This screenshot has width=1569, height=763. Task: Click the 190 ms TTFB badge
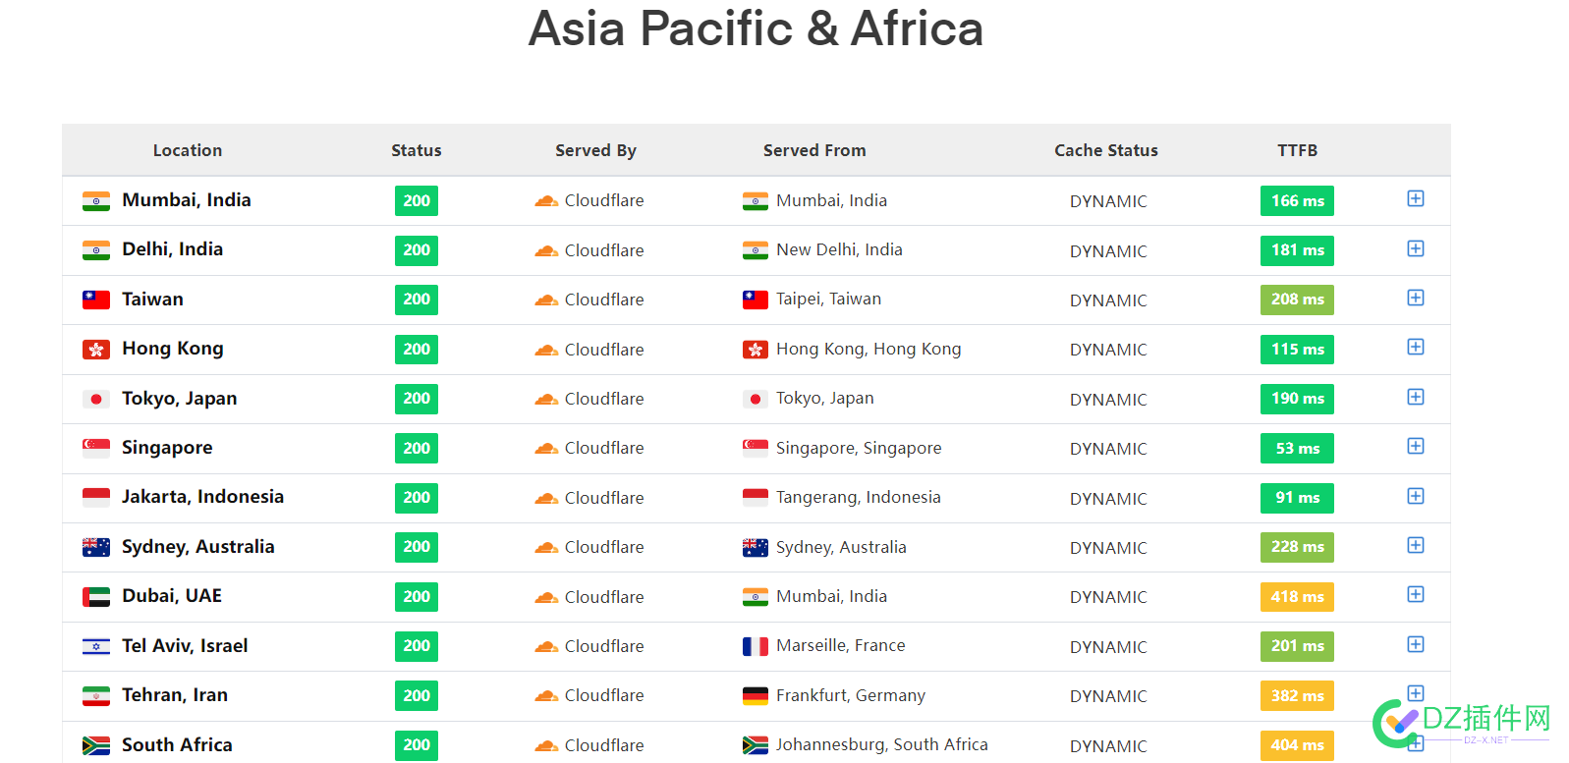click(x=1297, y=399)
